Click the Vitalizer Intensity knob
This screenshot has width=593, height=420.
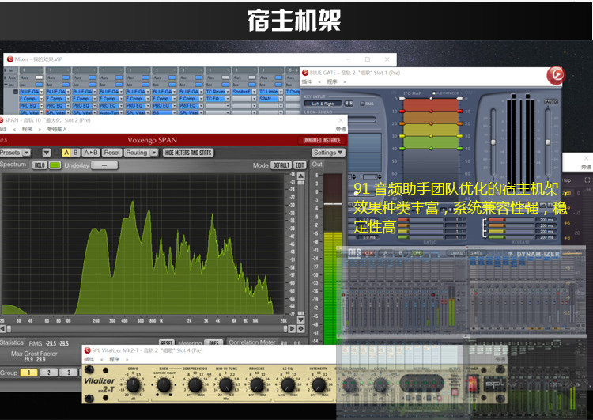pos(318,385)
